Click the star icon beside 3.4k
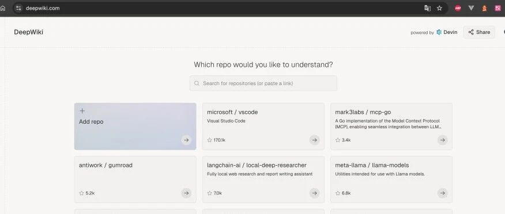The image size is (505, 214). coord(337,140)
